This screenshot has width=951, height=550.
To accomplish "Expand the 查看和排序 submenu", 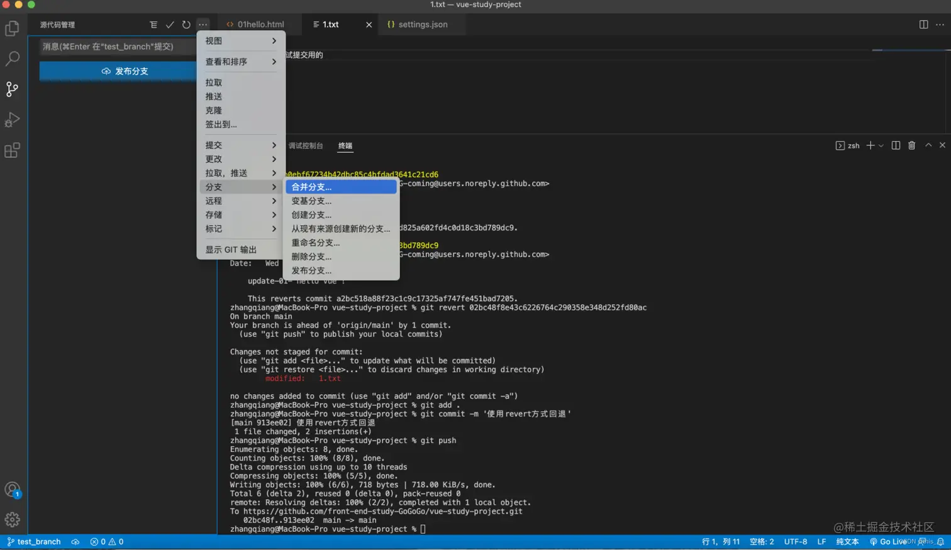I will coord(241,62).
